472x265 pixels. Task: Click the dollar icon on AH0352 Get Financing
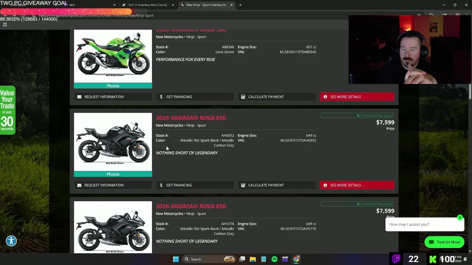coord(161,185)
